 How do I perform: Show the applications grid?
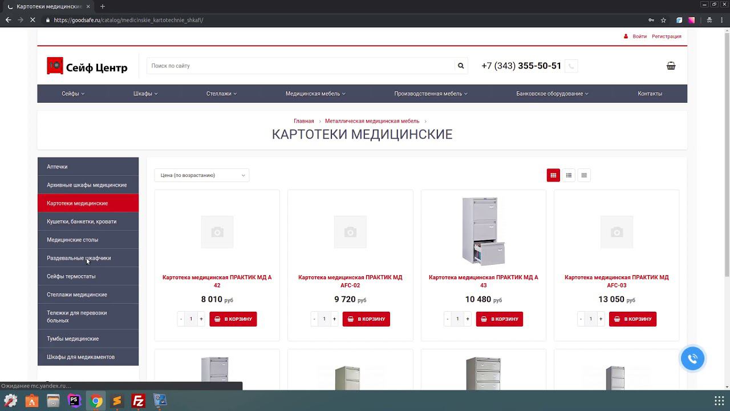(x=719, y=401)
